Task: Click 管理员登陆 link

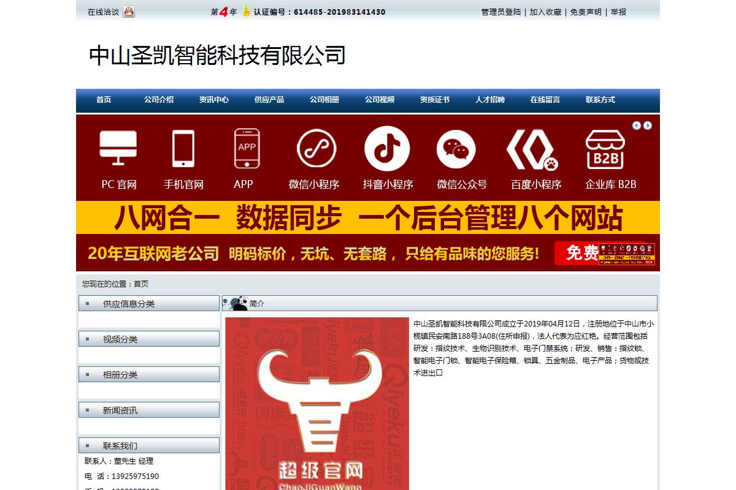Action: tap(501, 12)
